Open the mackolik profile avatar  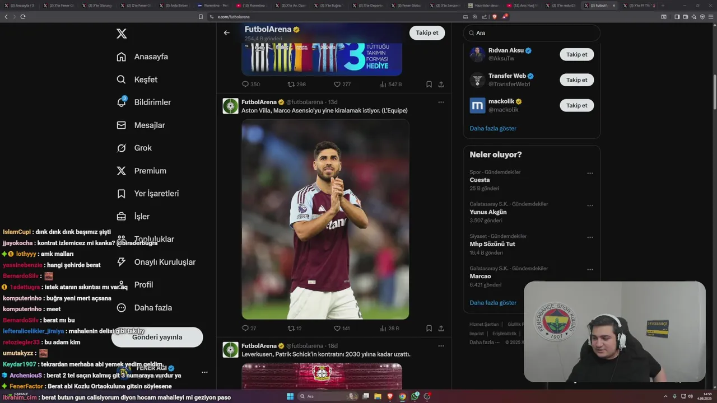point(477,105)
